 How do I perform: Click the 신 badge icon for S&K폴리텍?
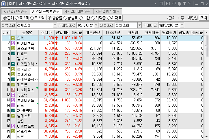(13, 111)
